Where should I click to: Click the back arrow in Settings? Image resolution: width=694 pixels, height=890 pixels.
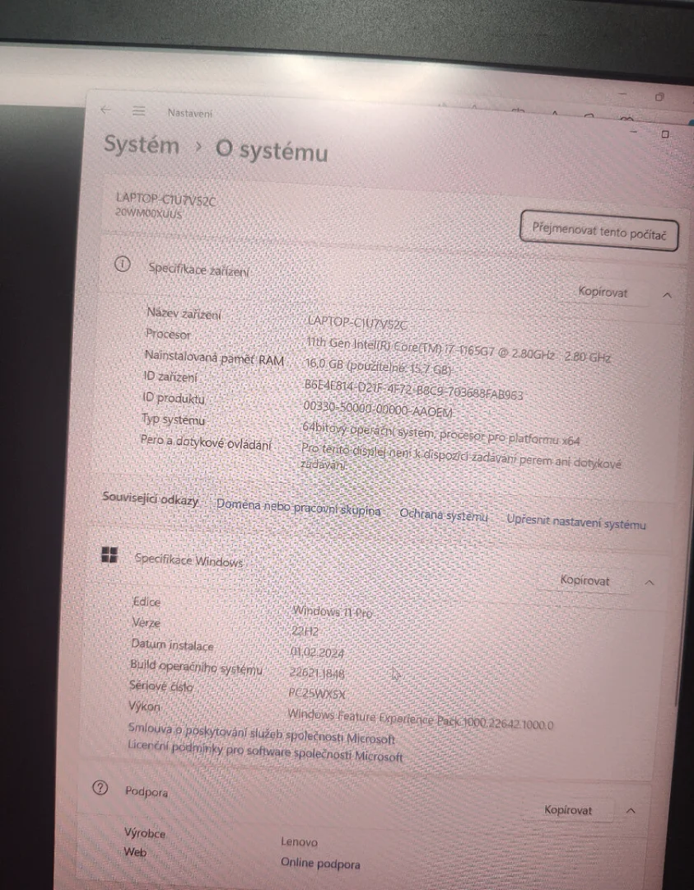[105, 110]
